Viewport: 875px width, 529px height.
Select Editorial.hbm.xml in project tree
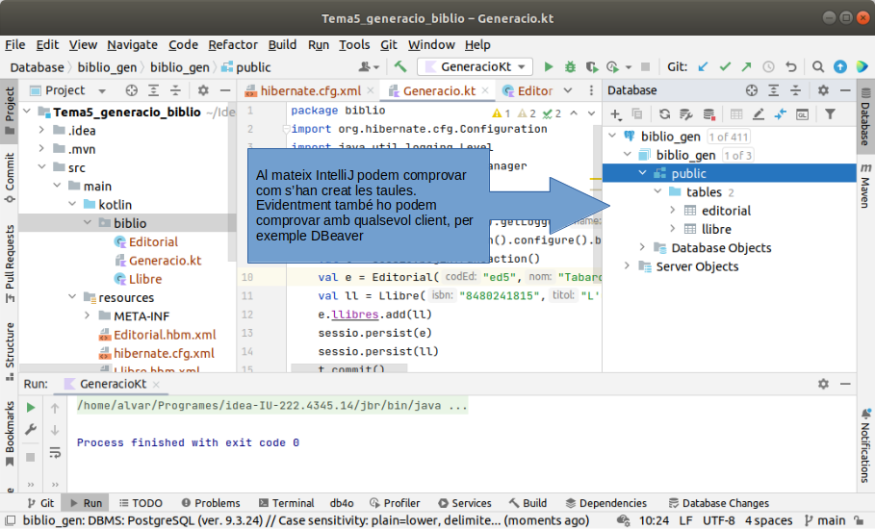(x=165, y=335)
